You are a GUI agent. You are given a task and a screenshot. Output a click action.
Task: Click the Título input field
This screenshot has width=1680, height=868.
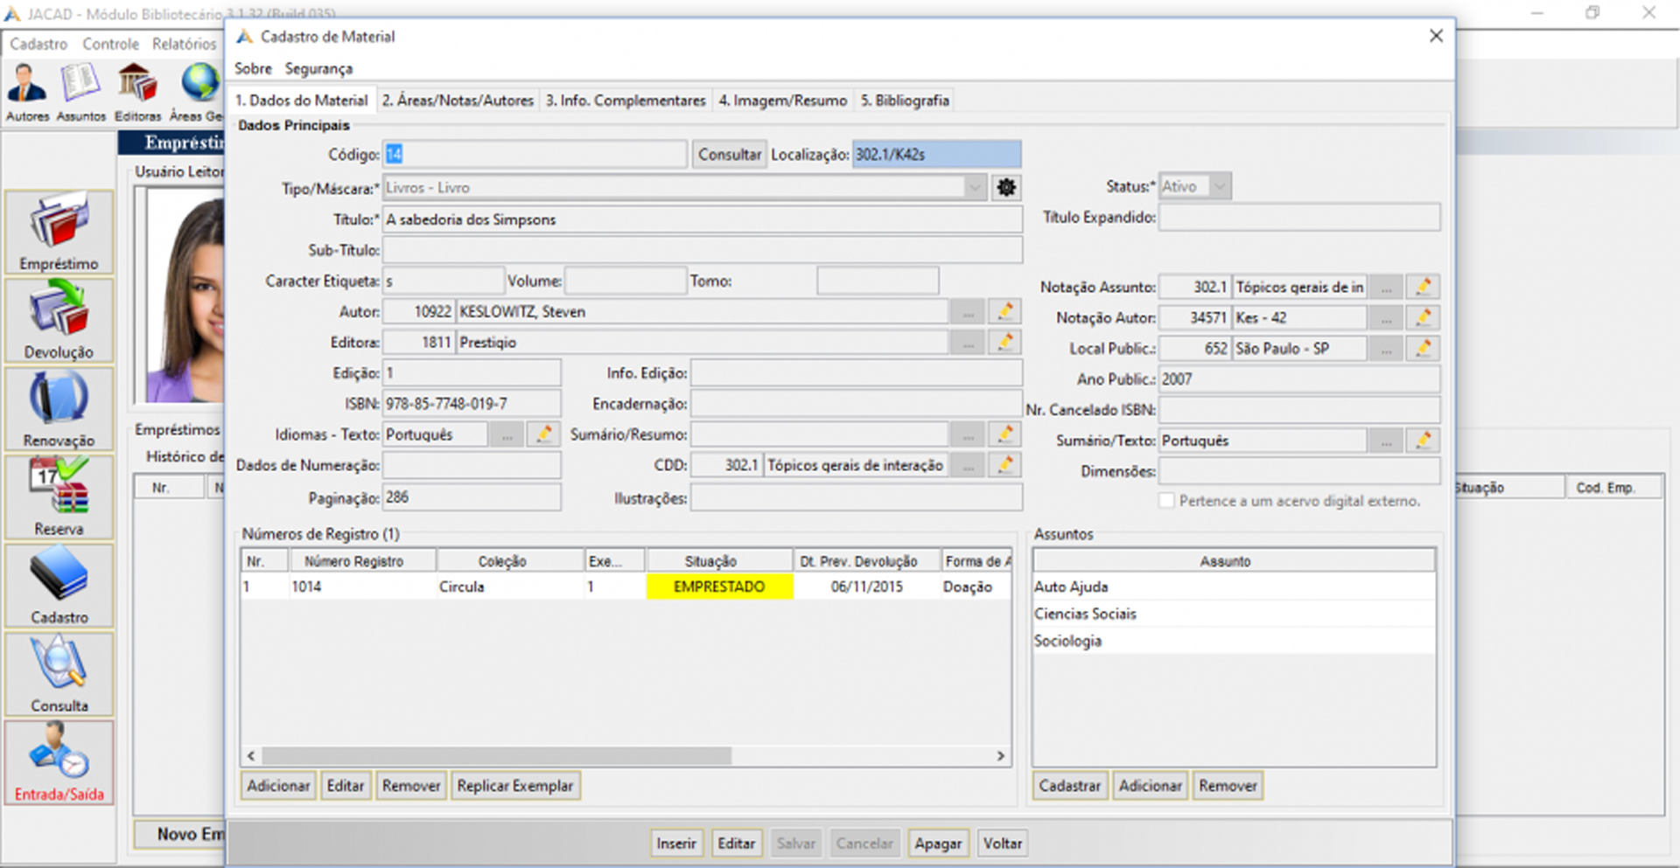pos(702,219)
